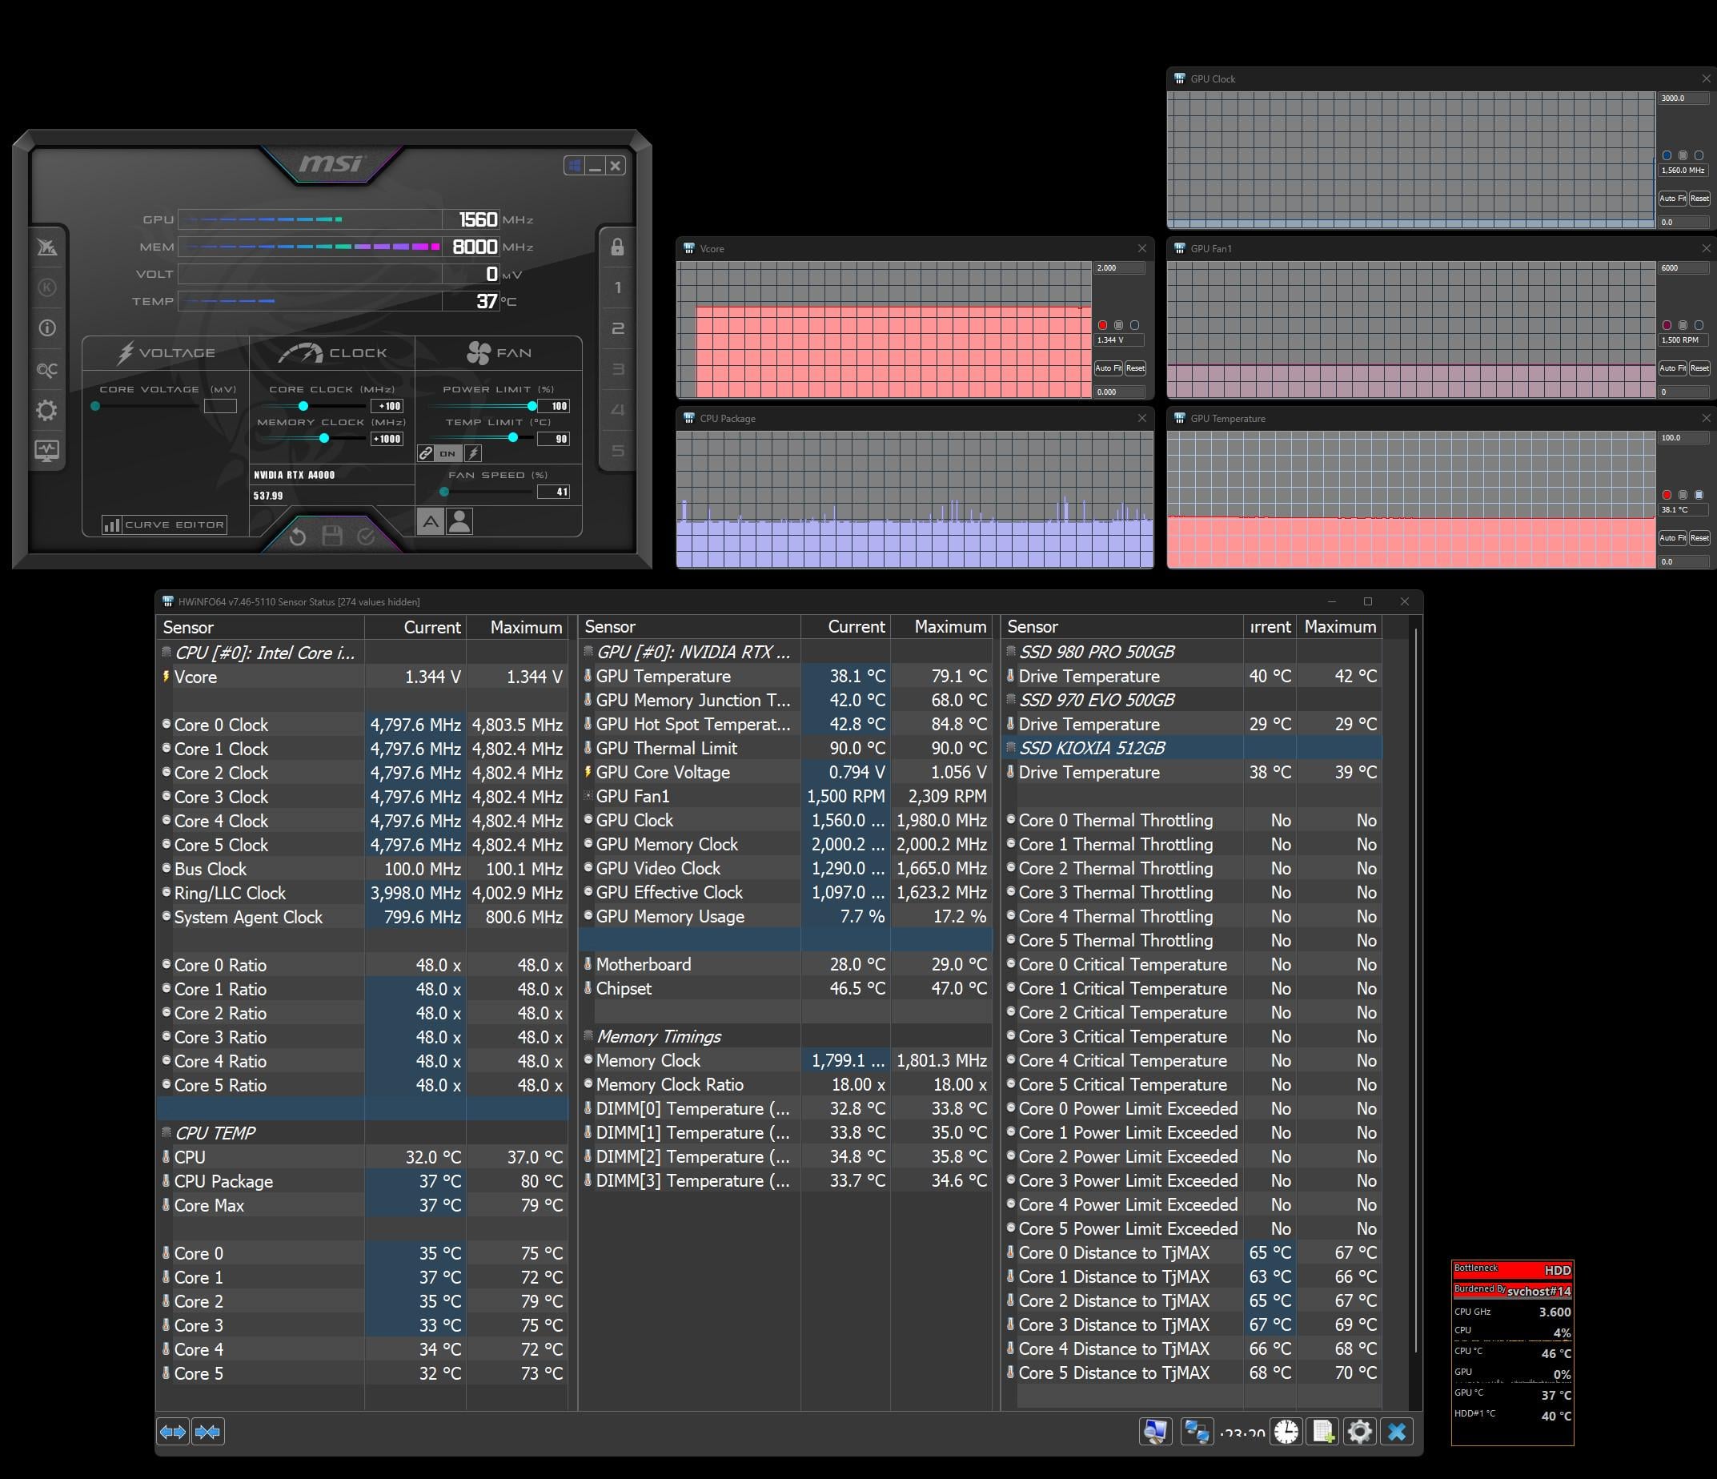The image size is (1717, 1479).
Task: Click HWiNFO expand columns arrows icon
Action: (173, 1432)
